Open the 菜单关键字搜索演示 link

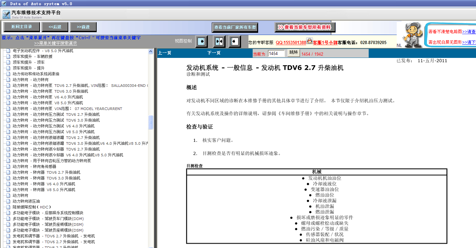(x=55, y=43)
